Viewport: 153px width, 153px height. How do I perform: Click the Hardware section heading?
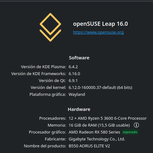tap(79, 109)
